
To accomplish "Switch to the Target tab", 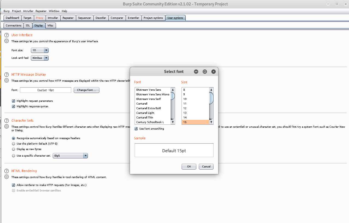I will point(28,18).
